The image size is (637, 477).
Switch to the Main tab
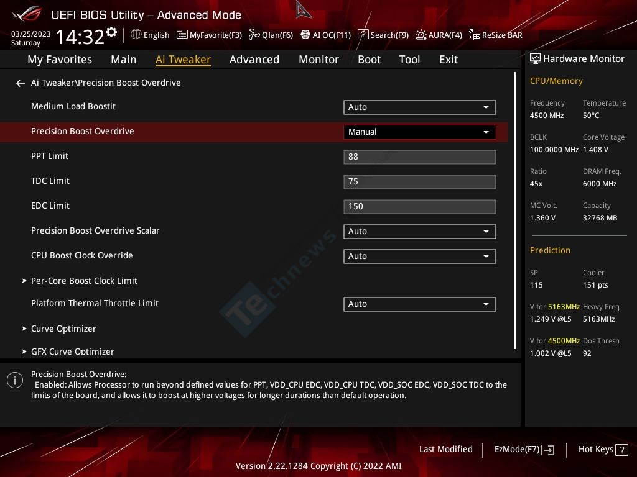coord(124,60)
